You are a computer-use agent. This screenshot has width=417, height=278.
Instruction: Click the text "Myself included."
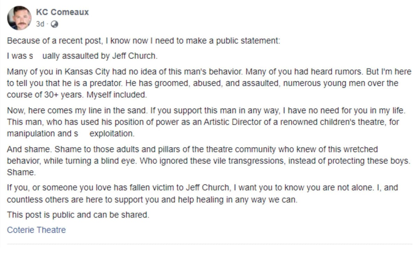117,95
